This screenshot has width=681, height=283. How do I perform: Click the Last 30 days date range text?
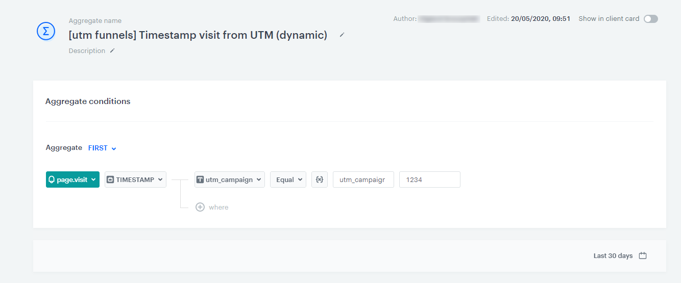click(613, 255)
